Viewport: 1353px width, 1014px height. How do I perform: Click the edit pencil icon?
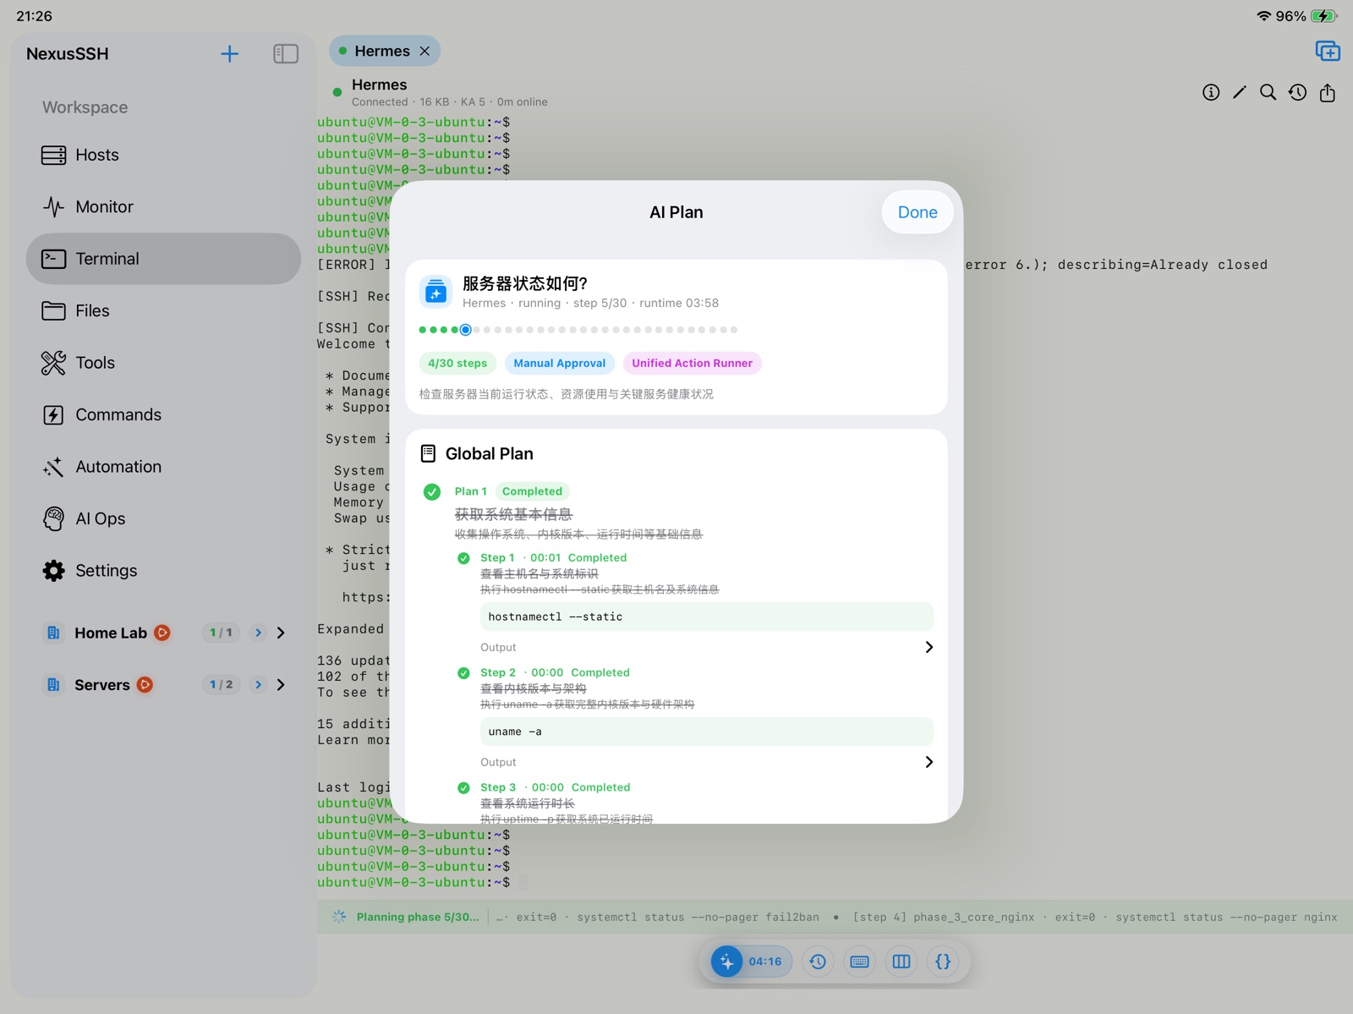1240,93
